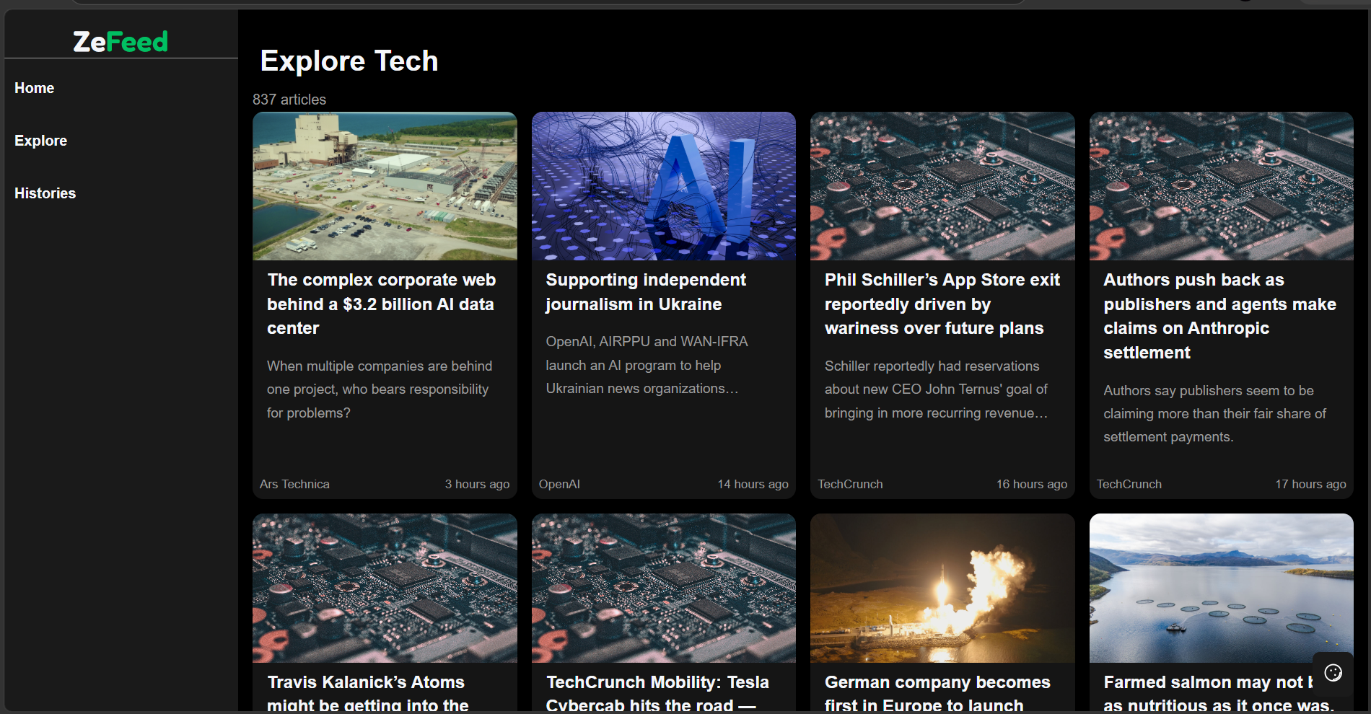Click the ZeFeed logo
The image size is (1371, 714).
(x=121, y=42)
